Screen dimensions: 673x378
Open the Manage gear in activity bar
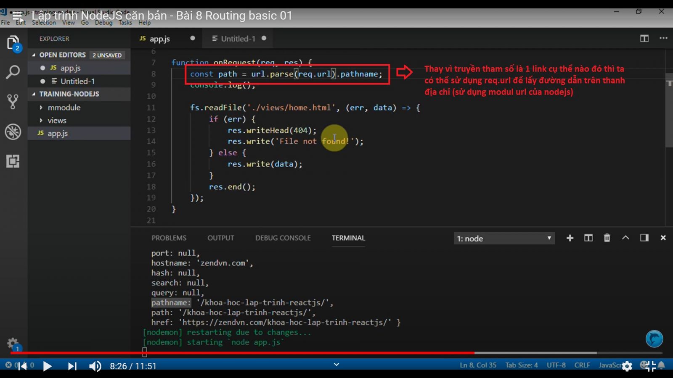(13, 344)
